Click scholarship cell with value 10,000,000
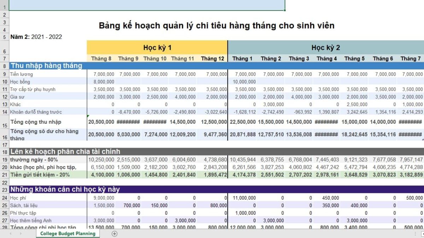Image resolution: width=424 pixels, height=238 pixels. pyautogui.click(x=242, y=82)
